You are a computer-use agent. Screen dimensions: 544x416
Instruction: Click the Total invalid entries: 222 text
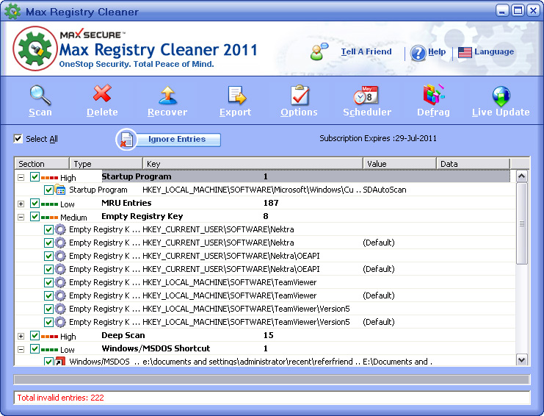(60, 398)
